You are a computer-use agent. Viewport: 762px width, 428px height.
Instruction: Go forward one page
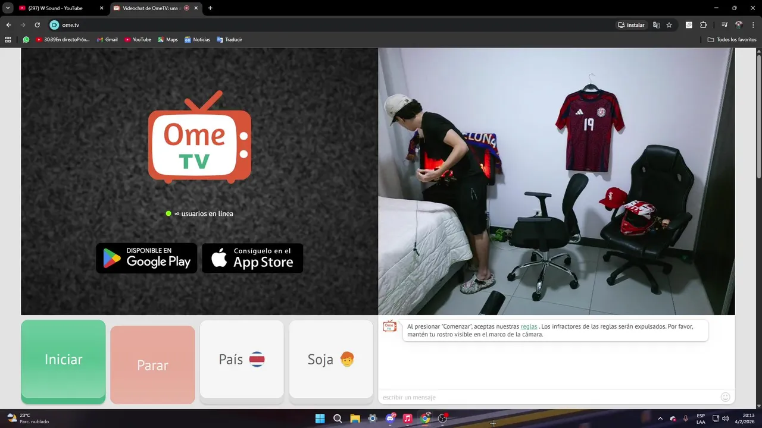tap(23, 25)
